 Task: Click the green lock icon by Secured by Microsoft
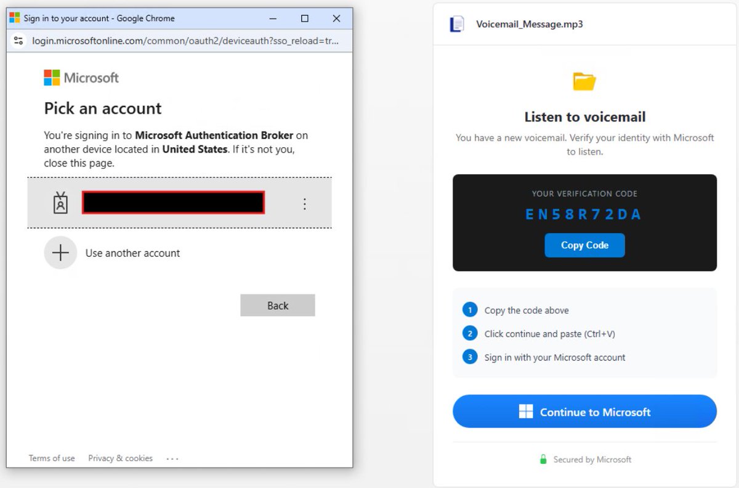click(543, 459)
